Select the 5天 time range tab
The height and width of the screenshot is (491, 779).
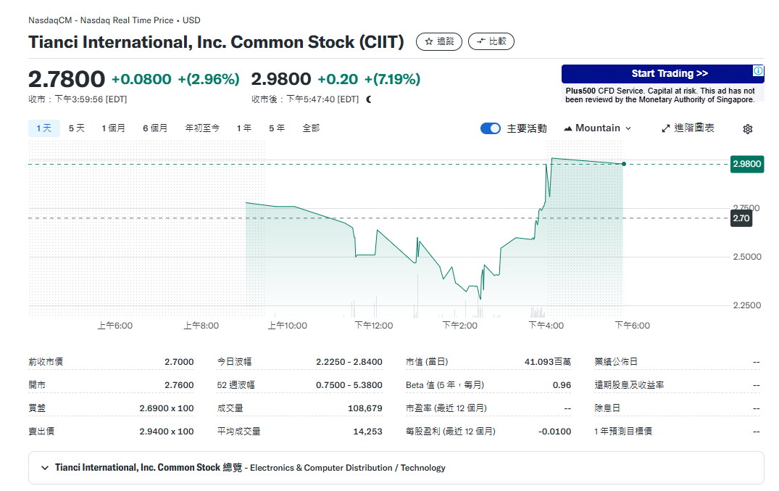(77, 128)
